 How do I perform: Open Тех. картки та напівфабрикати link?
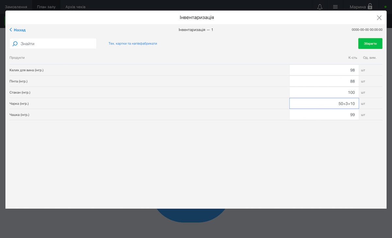pos(133,43)
